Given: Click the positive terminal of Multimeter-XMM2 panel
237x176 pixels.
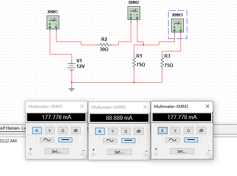Looking at the screenshot, I should [156, 154].
